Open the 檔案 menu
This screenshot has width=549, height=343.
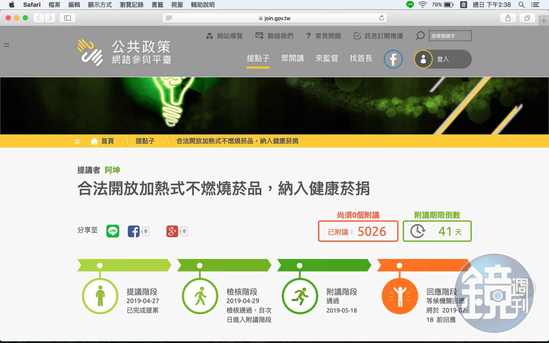coord(54,5)
